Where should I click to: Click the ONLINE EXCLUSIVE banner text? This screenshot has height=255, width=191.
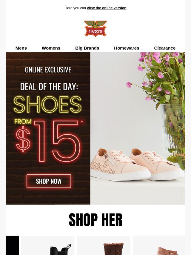[48, 70]
